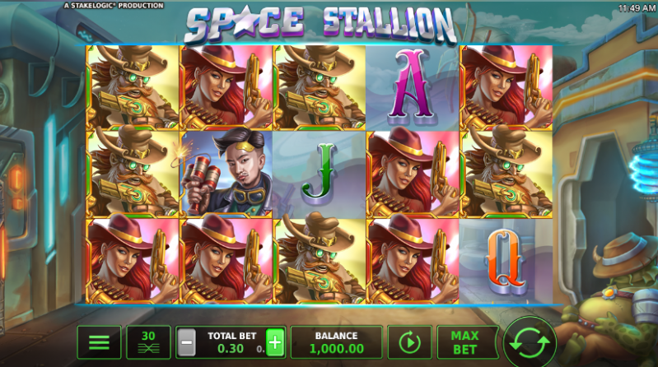
Task: Click the bearded cowboy symbol at top-left reel
Action: [133, 87]
